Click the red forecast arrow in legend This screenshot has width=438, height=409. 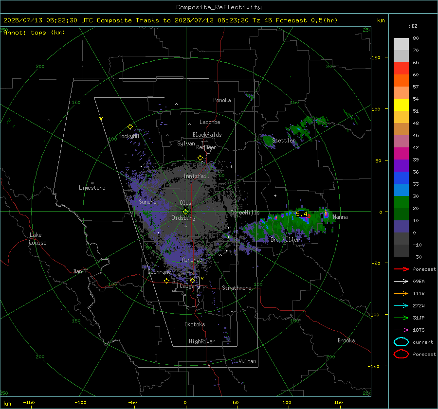tap(401, 269)
